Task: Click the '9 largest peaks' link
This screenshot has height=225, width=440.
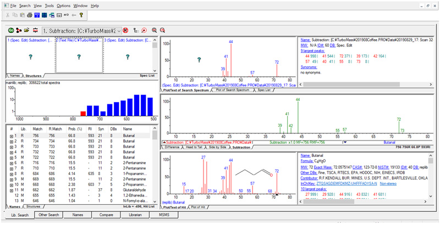Action: pos(312,50)
